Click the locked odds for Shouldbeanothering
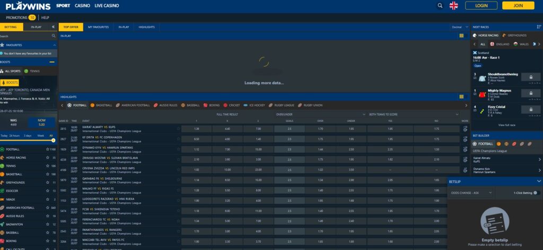The image size is (543, 250). (x=530, y=77)
